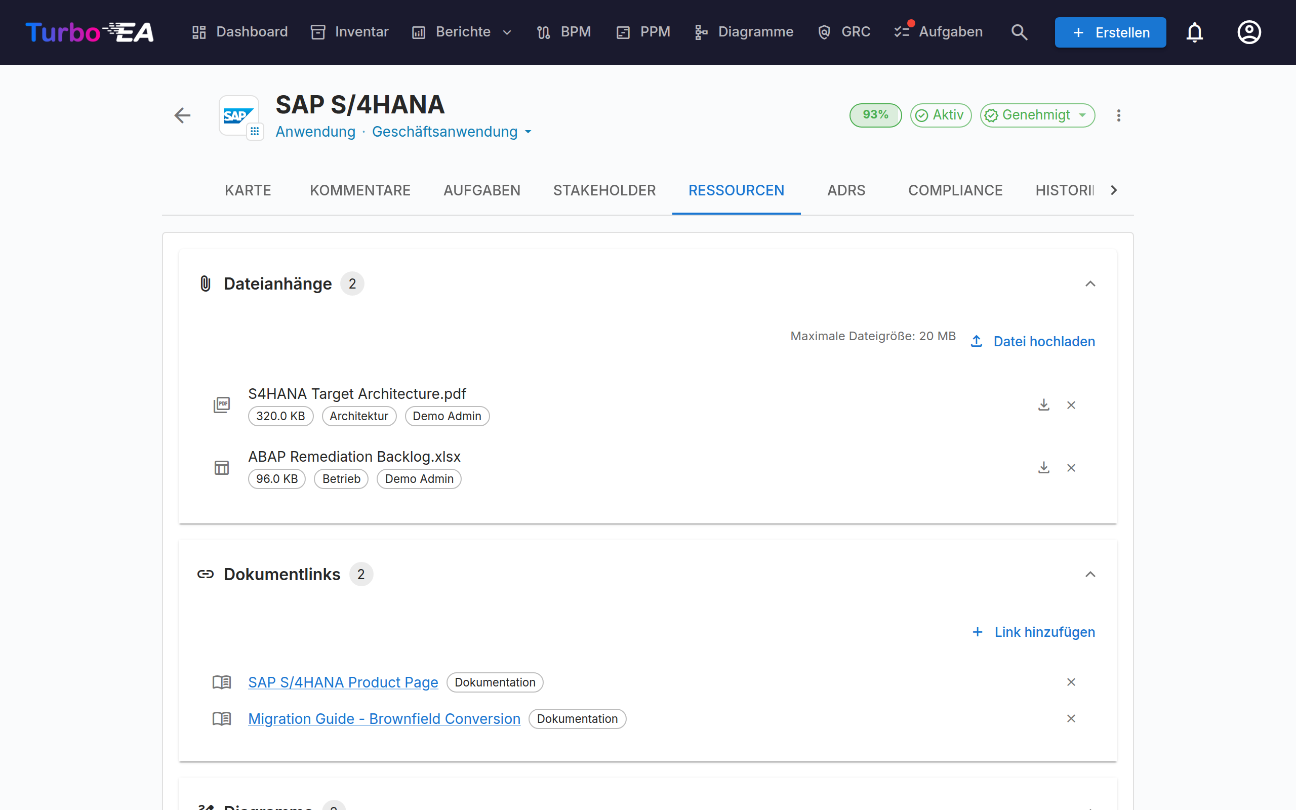
Task: Open the search magnifier icon
Action: tap(1019, 32)
